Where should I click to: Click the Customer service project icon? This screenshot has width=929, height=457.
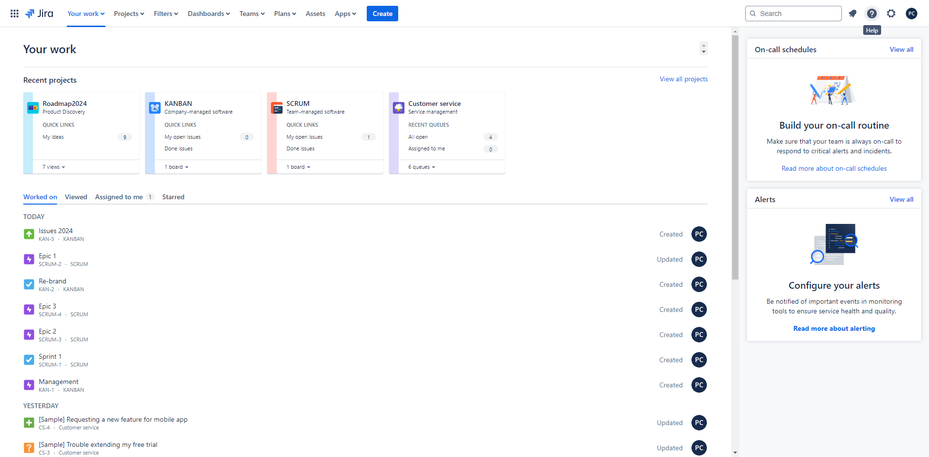[399, 108]
